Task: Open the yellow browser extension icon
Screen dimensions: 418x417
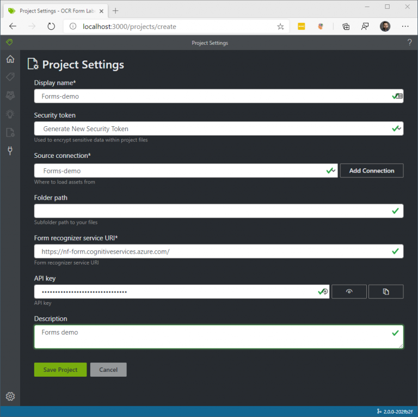Action: pos(301,26)
